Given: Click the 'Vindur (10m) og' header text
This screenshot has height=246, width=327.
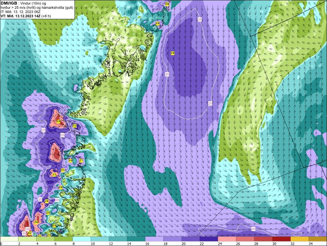Looking at the screenshot, I should tap(34, 3).
